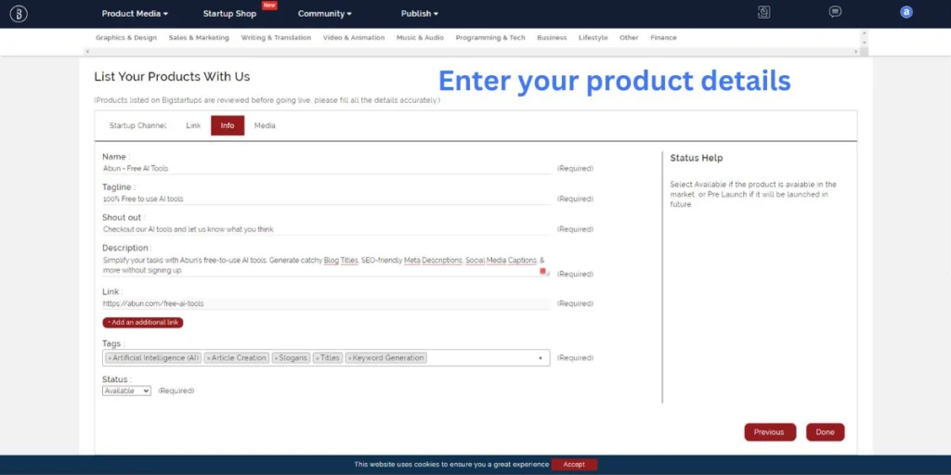Viewport: 951px width, 475px height.
Task: Open the Tags dropdown arrow
Action: 541,358
